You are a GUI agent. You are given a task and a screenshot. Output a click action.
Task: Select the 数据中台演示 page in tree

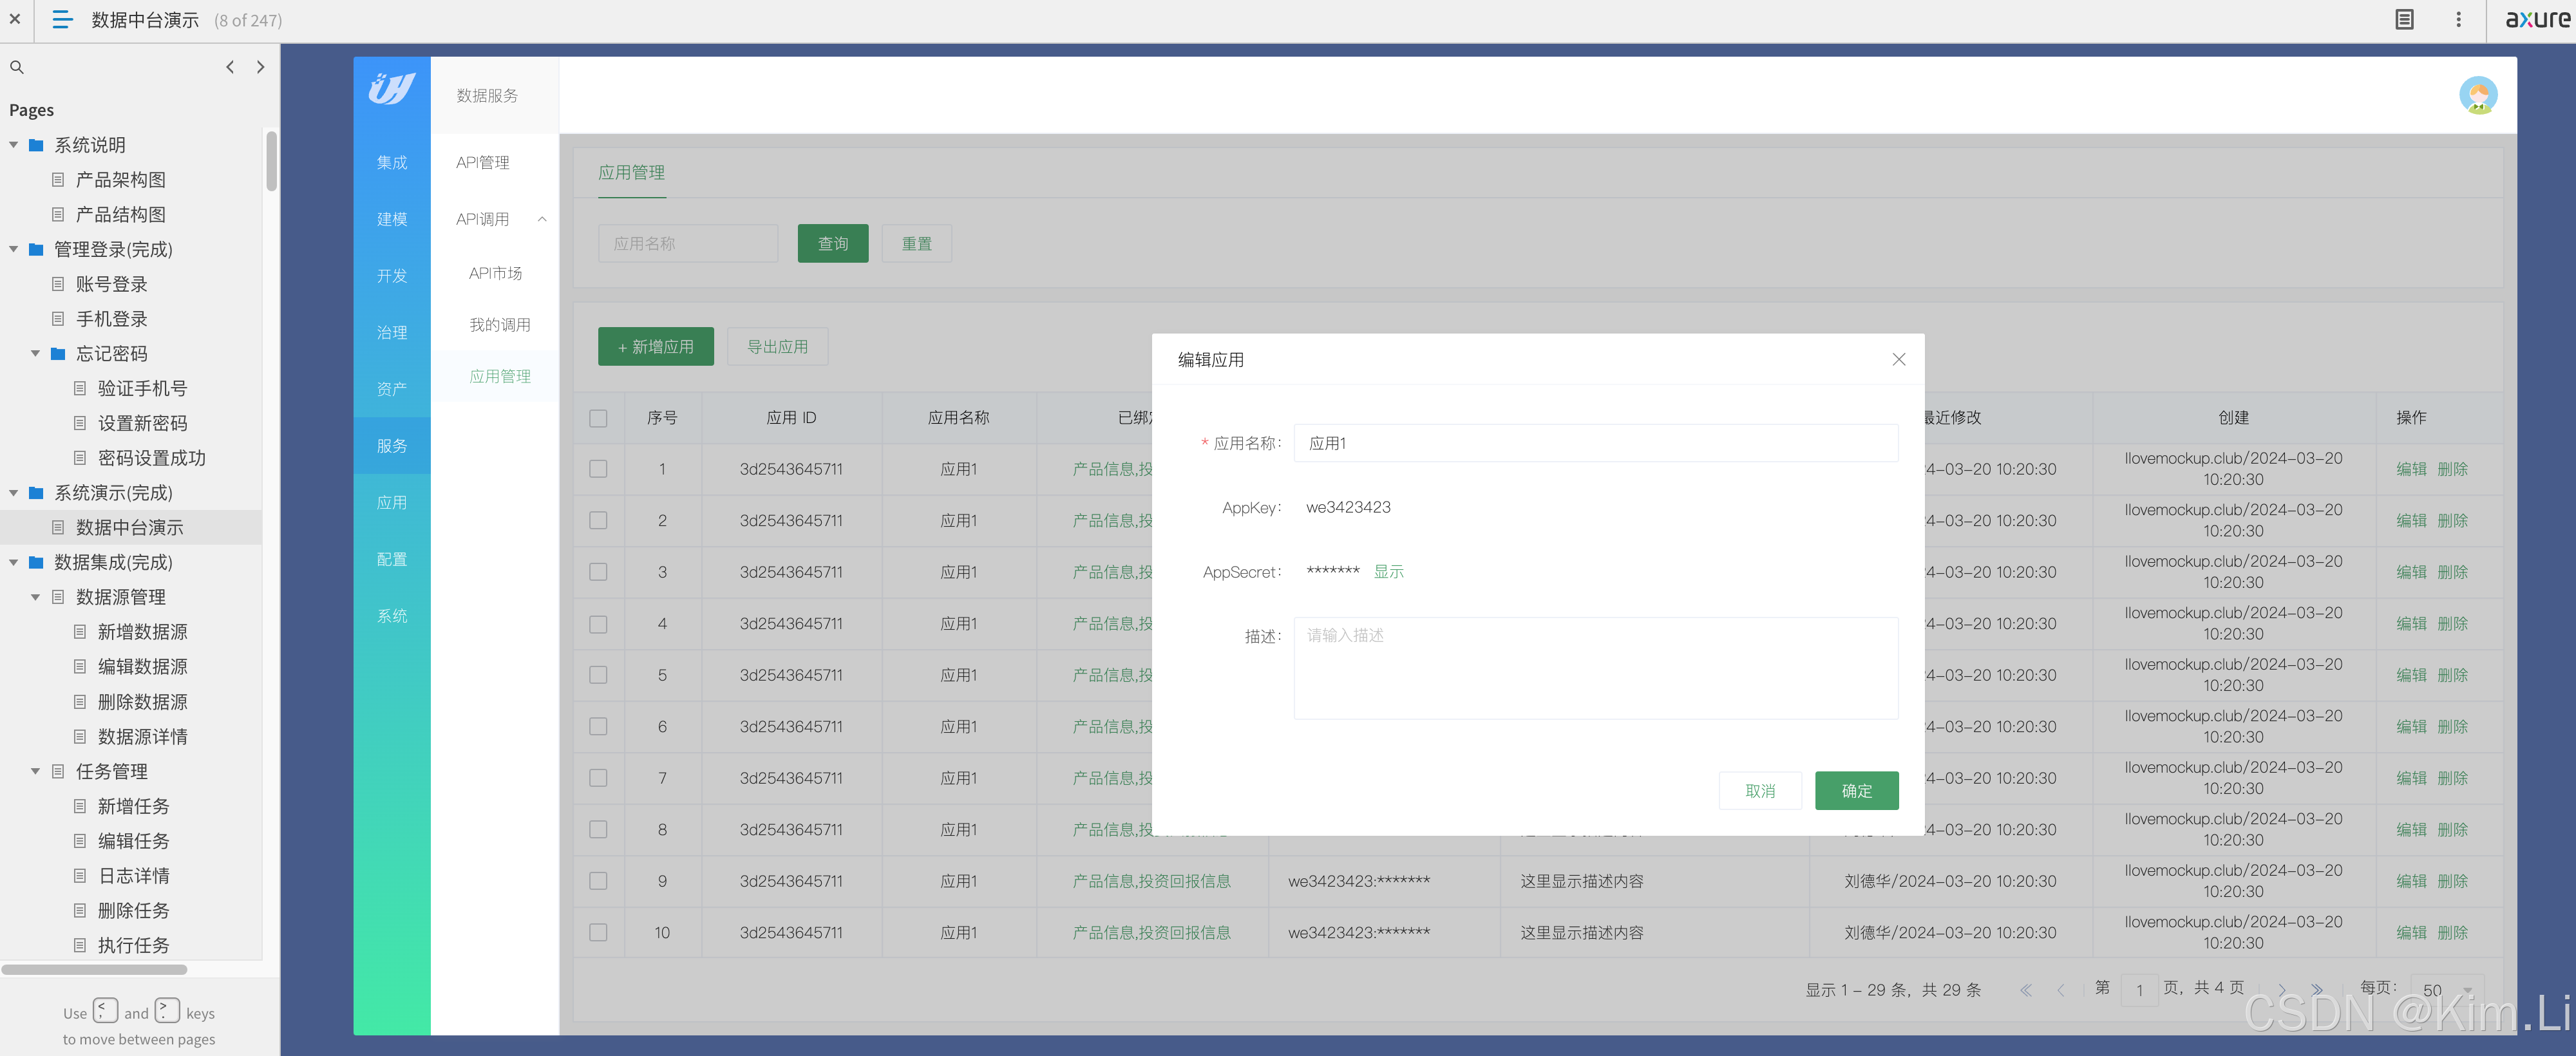pyautogui.click(x=129, y=527)
